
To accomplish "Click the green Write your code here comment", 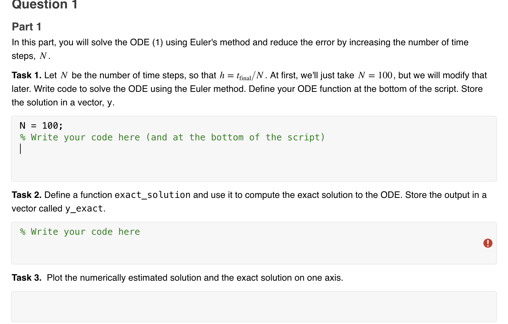I will pyautogui.click(x=80, y=232).
